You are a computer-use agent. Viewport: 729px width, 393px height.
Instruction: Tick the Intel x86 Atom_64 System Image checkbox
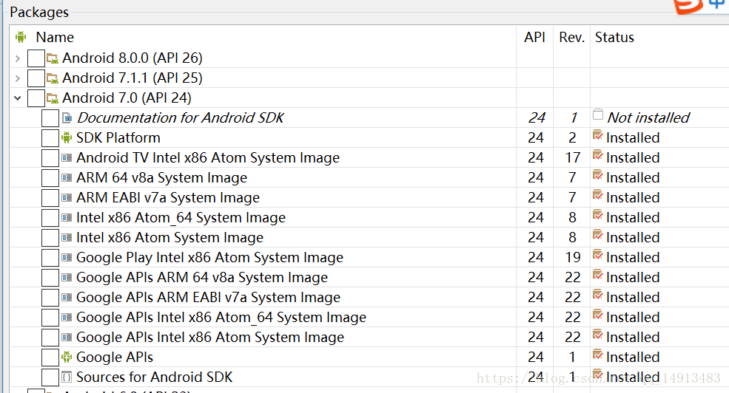(x=50, y=218)
